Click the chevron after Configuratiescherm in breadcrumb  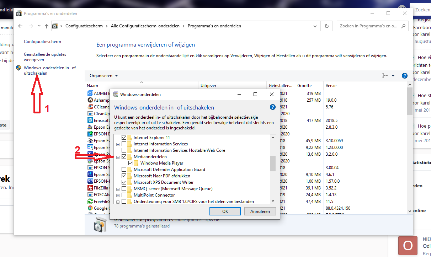click(x=107, y=26)
